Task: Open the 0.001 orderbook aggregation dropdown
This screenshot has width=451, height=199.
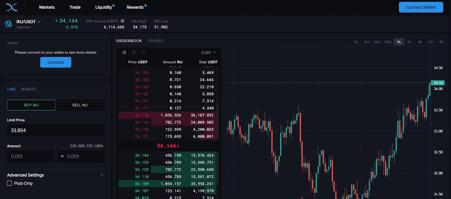Action: tap(209, 53)
